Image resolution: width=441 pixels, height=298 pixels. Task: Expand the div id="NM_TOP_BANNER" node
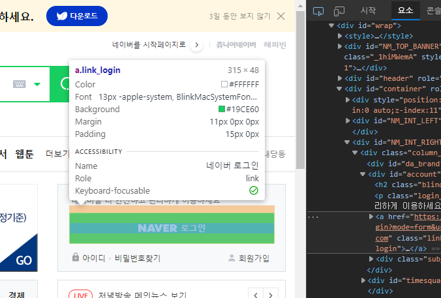click(340, 46)
